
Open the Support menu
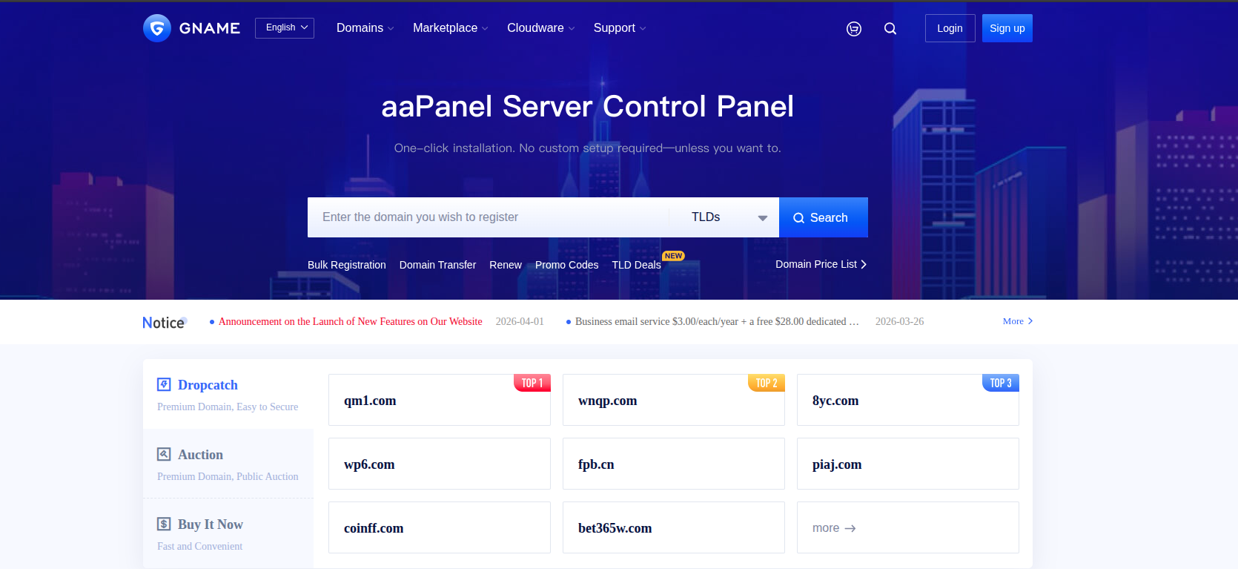[x=619, y=28]
